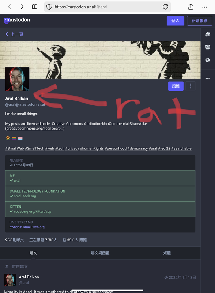Click the LIVE STREAMS field label
Viewport: 215px width, 293px height.
tap(21, 222)
